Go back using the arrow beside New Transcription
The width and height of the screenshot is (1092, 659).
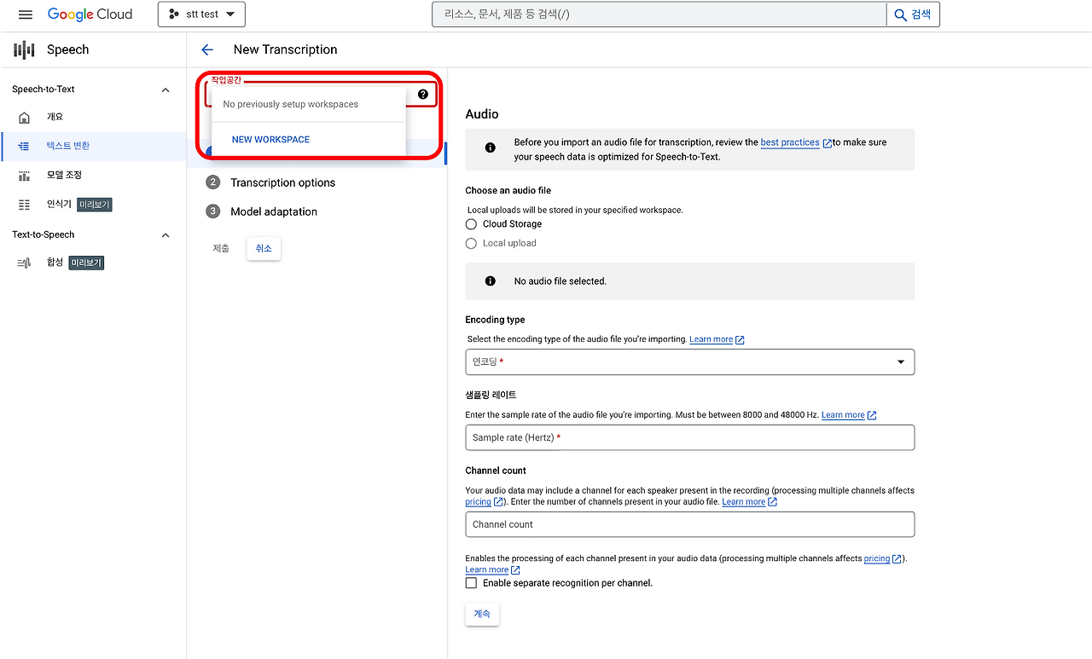[x=207, y=49]
